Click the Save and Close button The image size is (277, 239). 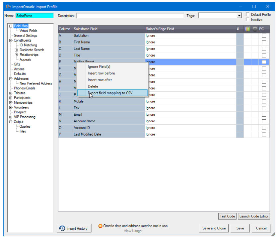coord(214,228)
